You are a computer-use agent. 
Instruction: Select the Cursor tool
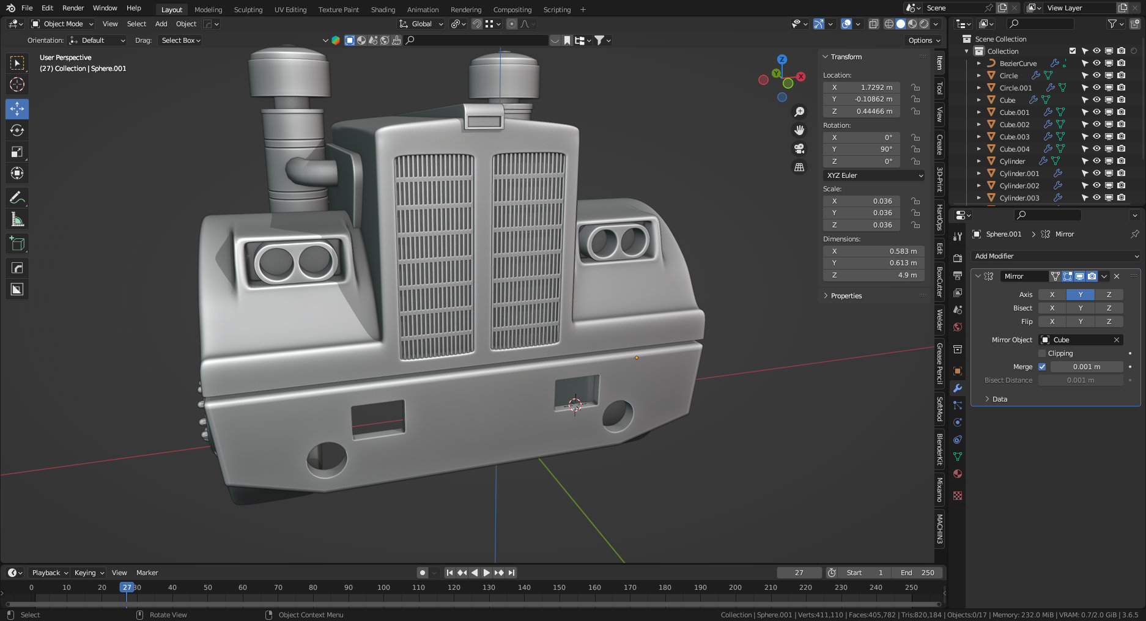(x=17, y=84)
